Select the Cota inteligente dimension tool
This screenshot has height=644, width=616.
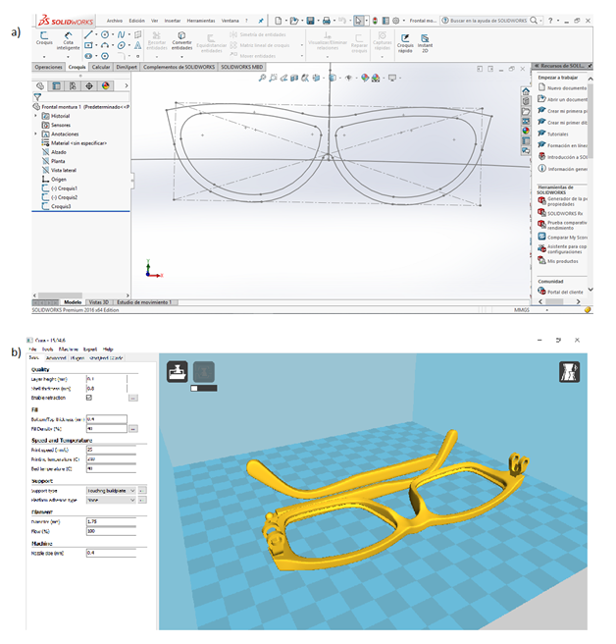[x=68, y=39]
